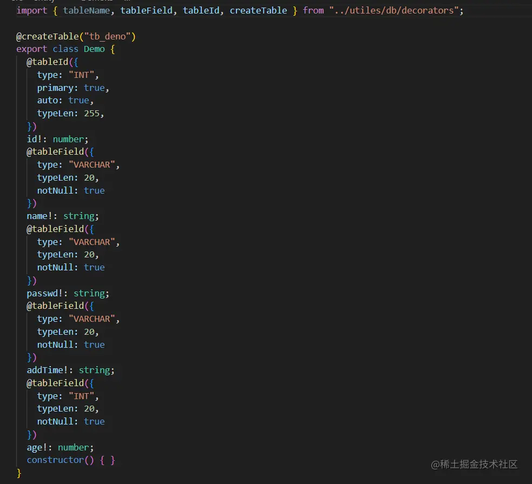The height and width of the screenshot is (484, 532).
Task: Click the '@tableField' decorator just above 'addTime!'
Action: click(x=55, y=306)
